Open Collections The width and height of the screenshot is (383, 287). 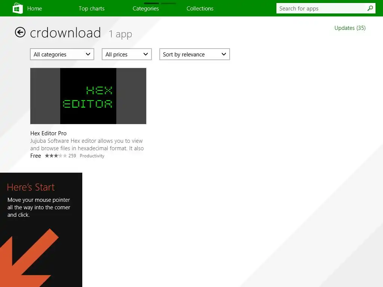coord(200,9)
